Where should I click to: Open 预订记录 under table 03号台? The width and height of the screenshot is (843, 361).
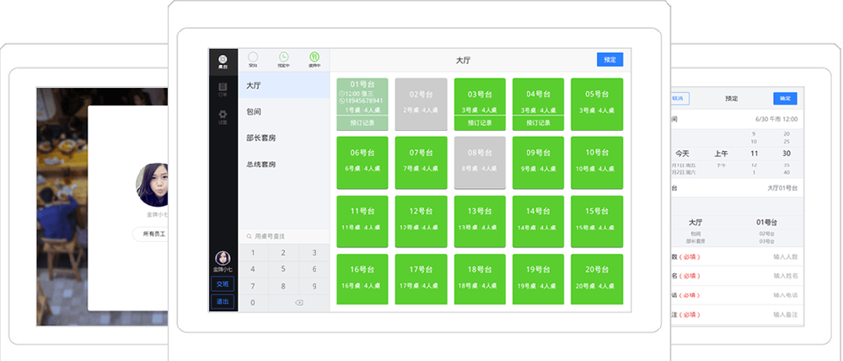[x=480, y=123]
